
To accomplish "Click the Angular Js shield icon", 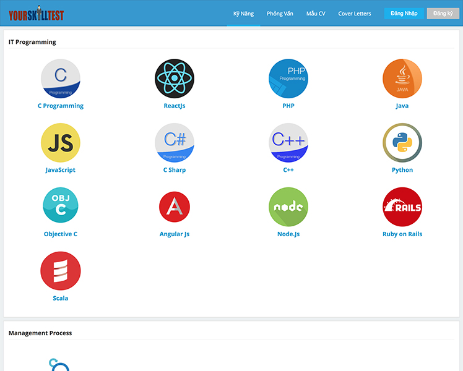I will click(x=175, y=207).
